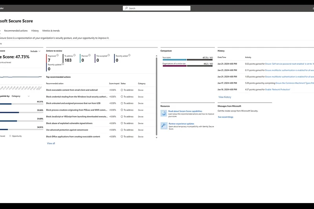
Task: Click the secure score trend line chart
Action: [21, 77]
